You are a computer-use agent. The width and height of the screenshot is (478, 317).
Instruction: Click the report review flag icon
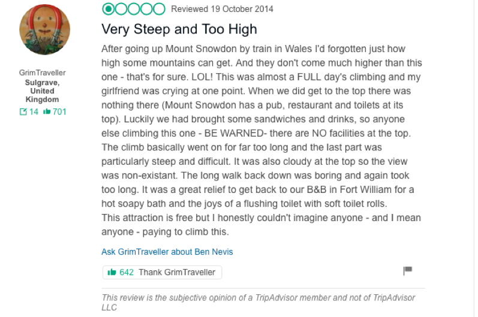click(x=408, y=270)
